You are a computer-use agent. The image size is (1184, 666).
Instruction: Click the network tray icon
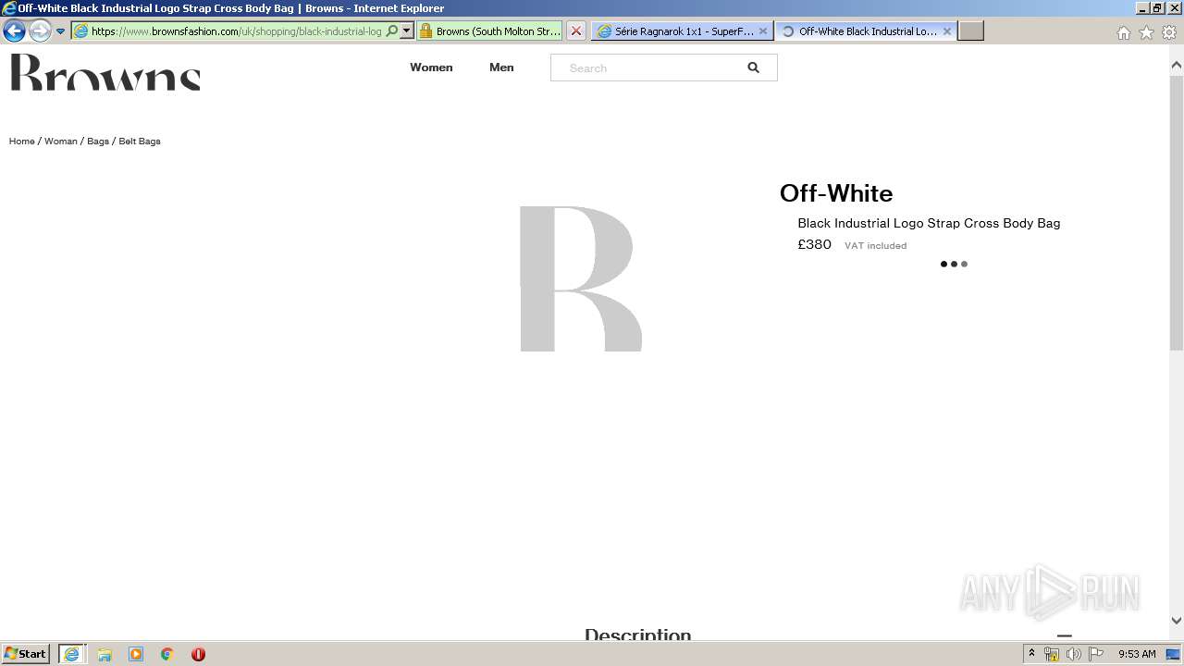(1052, 654)
